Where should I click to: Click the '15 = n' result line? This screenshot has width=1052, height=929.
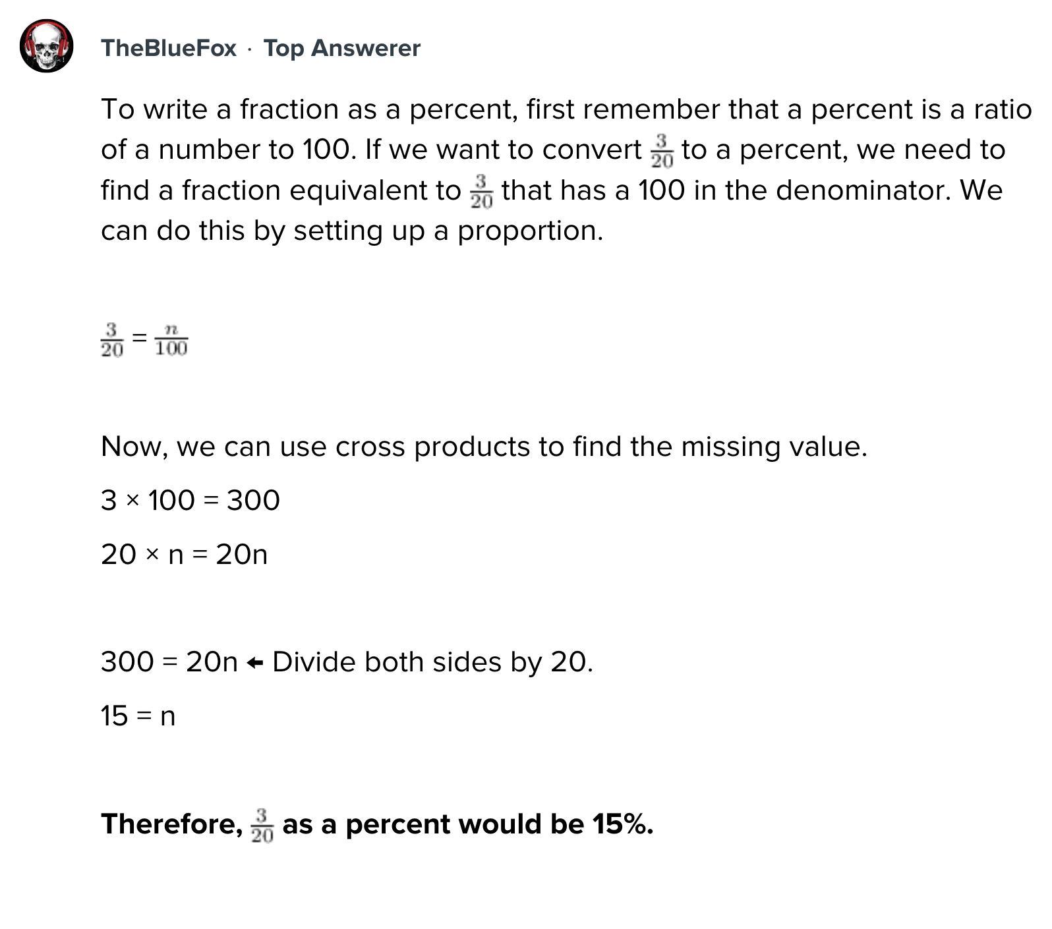138,716
